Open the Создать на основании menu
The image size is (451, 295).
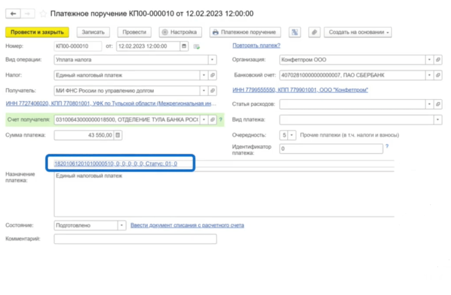point(358,32)
